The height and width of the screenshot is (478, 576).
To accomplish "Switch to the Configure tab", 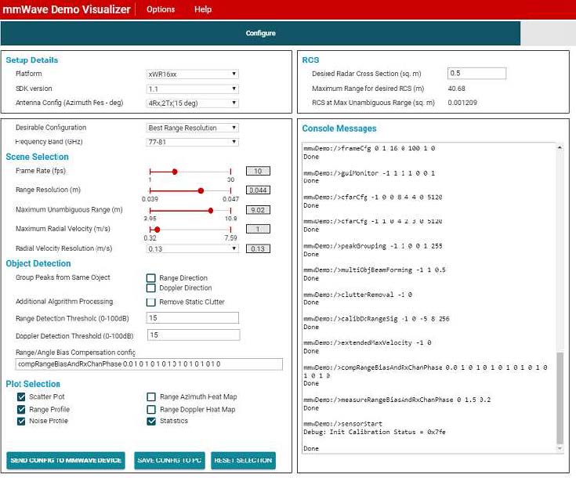I will pos(260,33).
